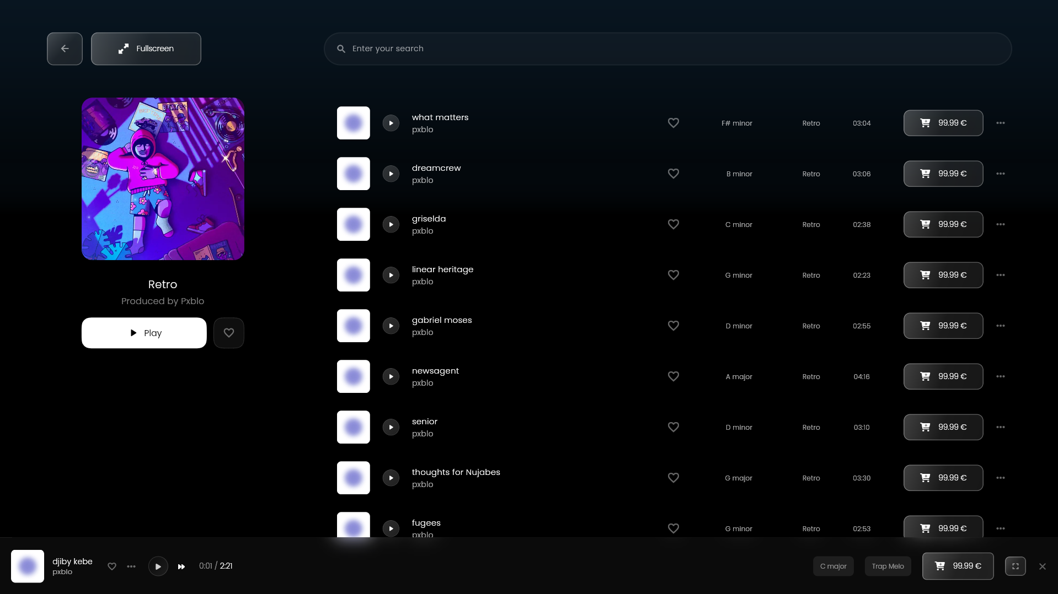Favorite newsagent with the heart
This screenshot has width=1058, height=594.
[674, 376]
